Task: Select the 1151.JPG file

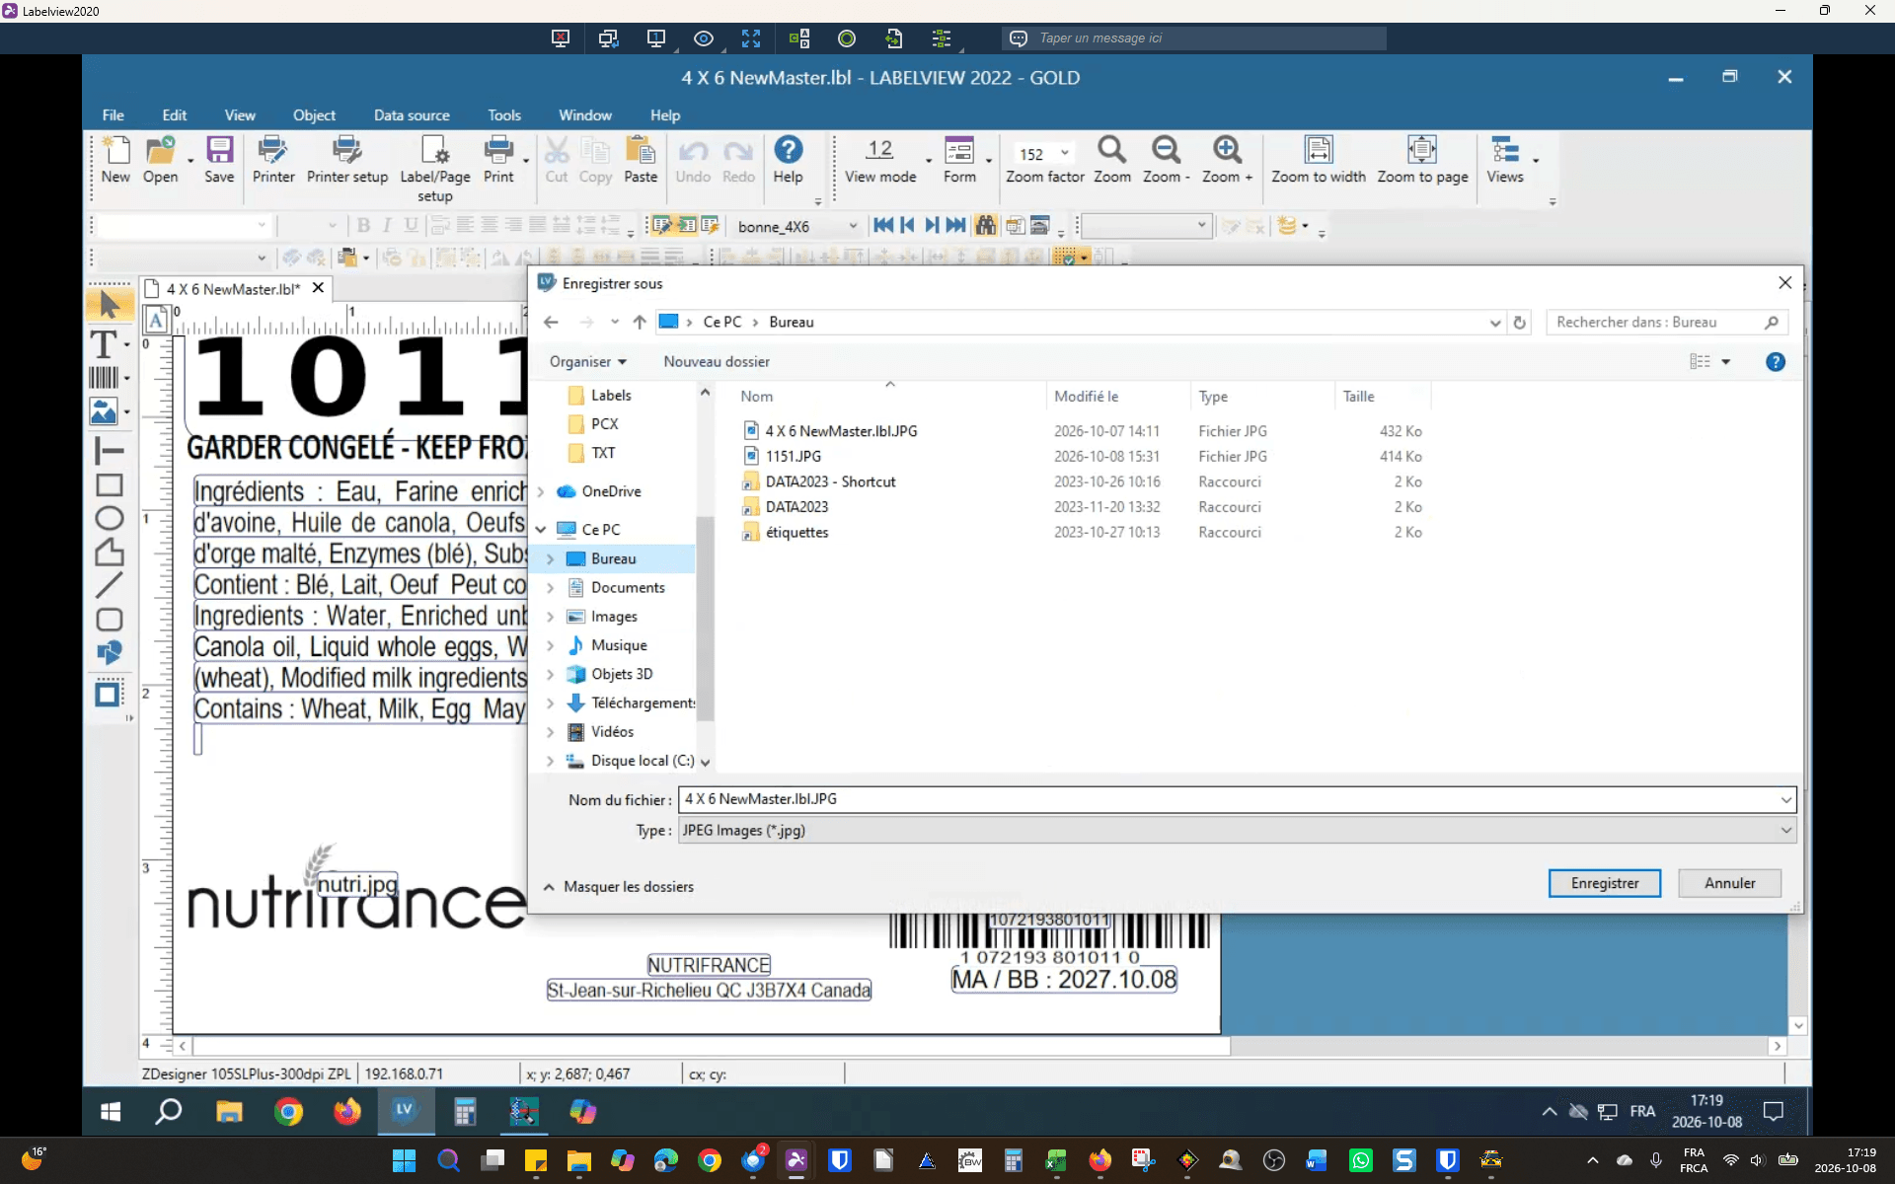Action: [x=793, y=456]
